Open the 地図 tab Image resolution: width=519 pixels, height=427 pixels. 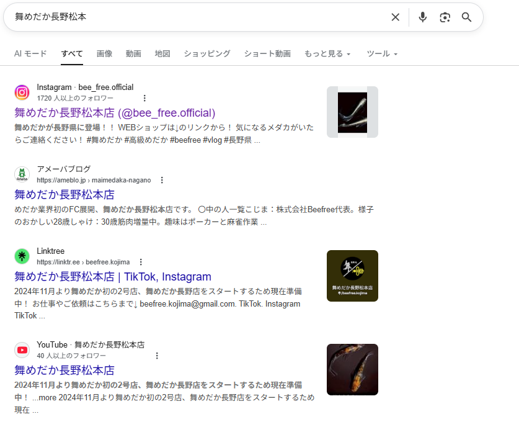tap(162, 53)
